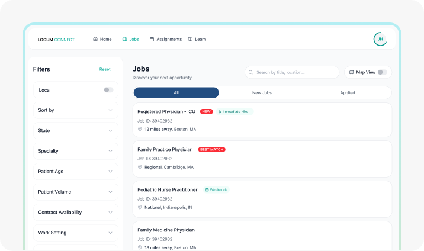Click the search magnifier icon
424x251 pixels.
251,72
